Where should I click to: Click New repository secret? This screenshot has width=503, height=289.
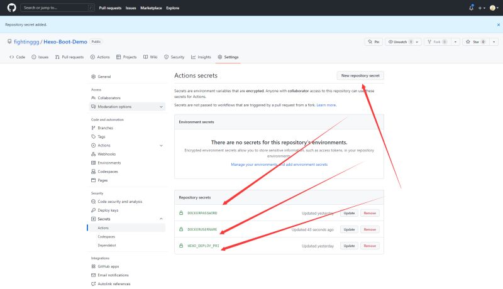pos(360,75)
